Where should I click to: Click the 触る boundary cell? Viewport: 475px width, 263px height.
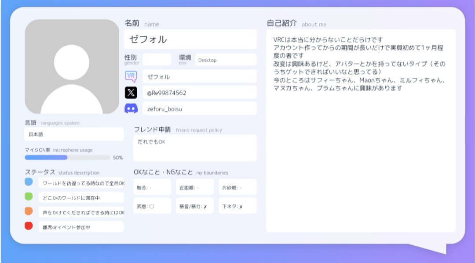tap(152, 187)
